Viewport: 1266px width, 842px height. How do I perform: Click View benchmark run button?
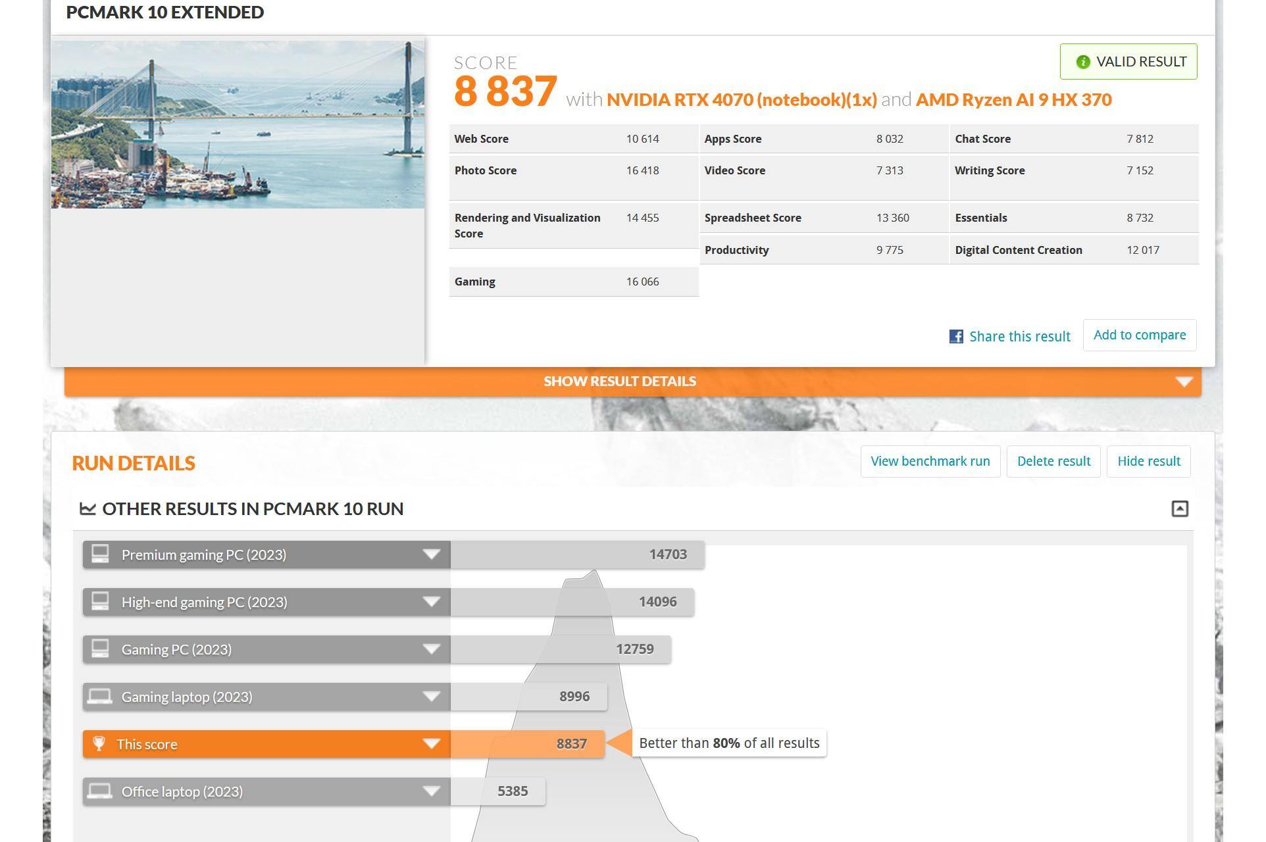[930, 461]
